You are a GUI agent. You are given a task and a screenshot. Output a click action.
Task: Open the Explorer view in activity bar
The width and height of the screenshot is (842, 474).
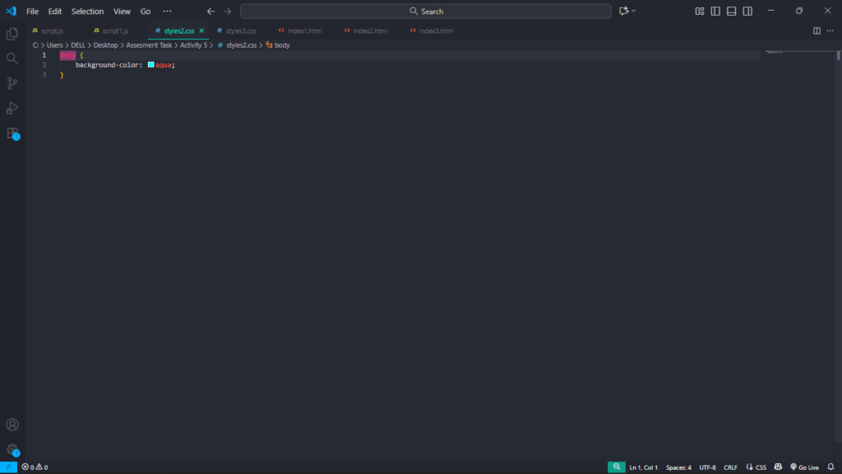12,34
